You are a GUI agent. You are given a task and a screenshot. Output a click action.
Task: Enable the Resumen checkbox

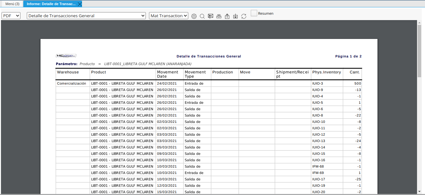pyautogui.click(x=254, y=13)
